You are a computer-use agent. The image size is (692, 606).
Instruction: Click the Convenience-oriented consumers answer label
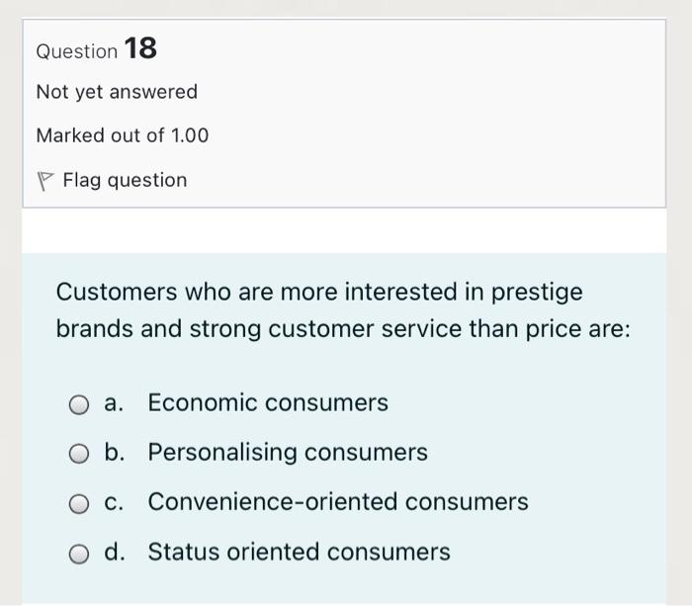click(x=338, y=502)
